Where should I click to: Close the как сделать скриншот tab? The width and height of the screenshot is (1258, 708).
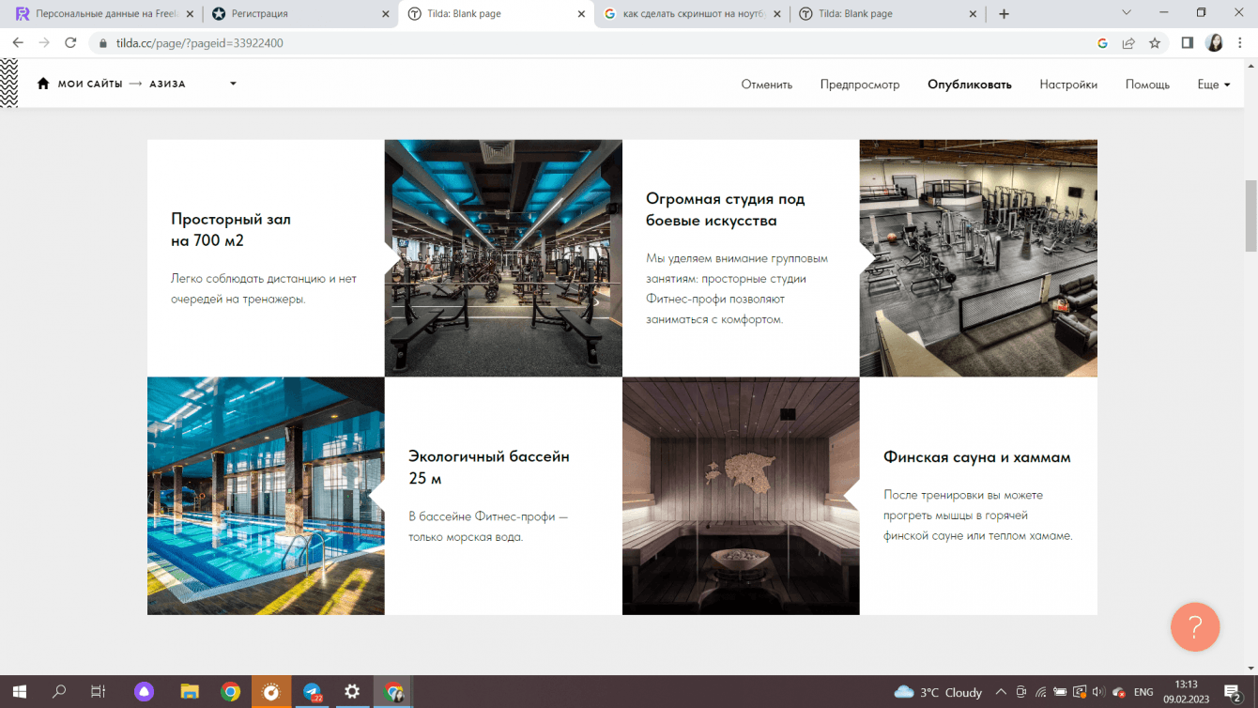776,14
